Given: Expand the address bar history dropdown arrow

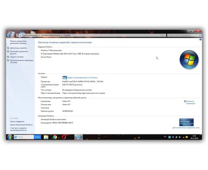Looking at the screenshot, I should coord(161,35).
